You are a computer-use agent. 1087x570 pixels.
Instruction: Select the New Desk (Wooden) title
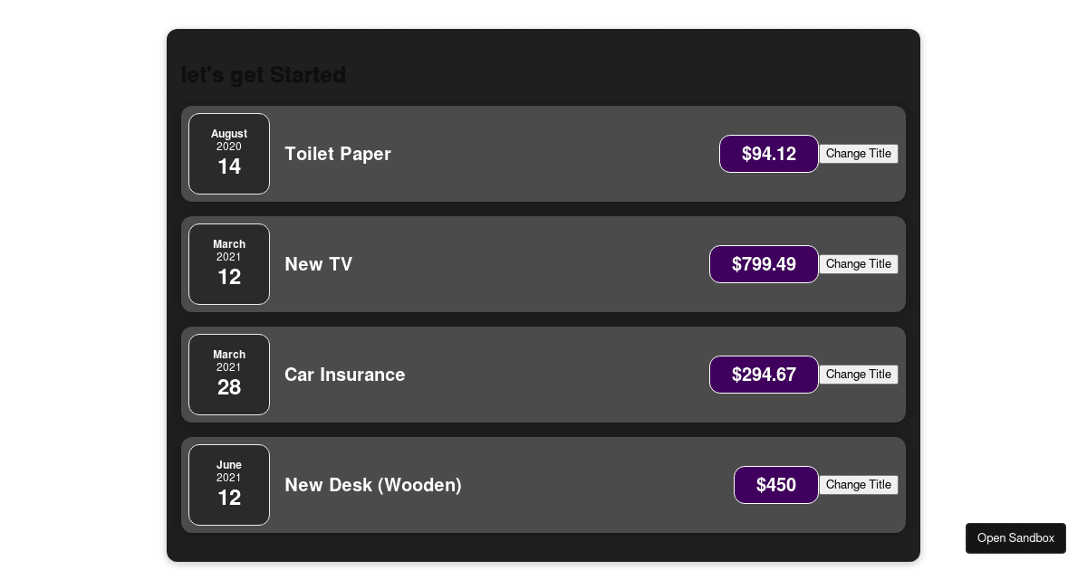[373, 485]
